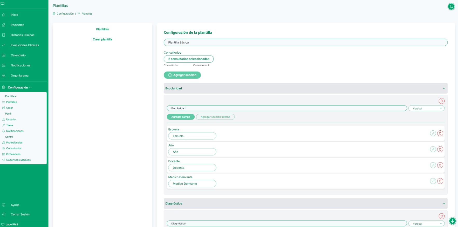
Task: Click the Notificaciones envelope icon in sidebar
Action: pyautogui.click(x=4, y=65)
